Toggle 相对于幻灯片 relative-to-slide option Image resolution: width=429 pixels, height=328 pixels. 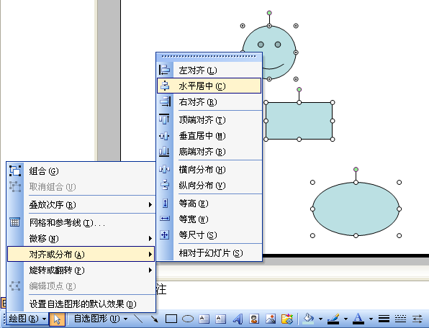pyautogui.click(x=209, y=253)
